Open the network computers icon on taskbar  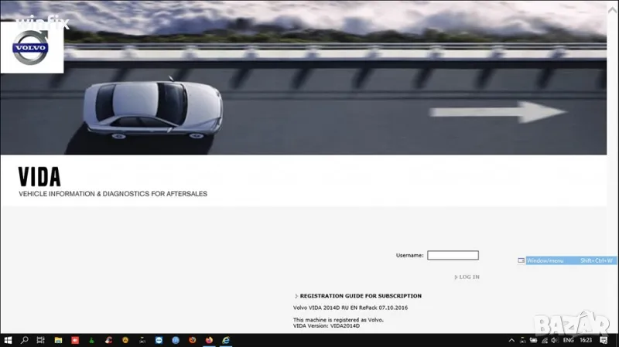142,340
